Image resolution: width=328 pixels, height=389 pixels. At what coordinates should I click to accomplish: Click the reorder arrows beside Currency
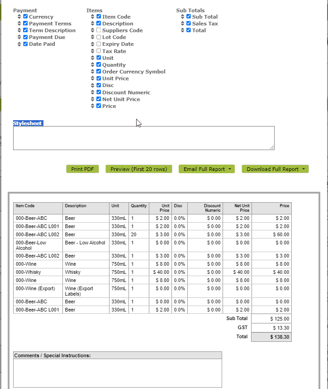(x=19, y=17)
